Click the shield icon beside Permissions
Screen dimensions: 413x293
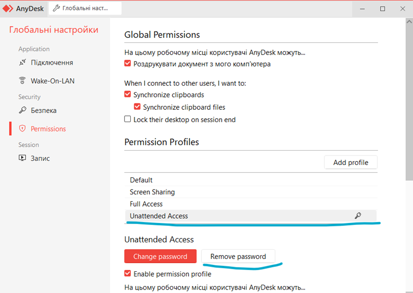22,129
